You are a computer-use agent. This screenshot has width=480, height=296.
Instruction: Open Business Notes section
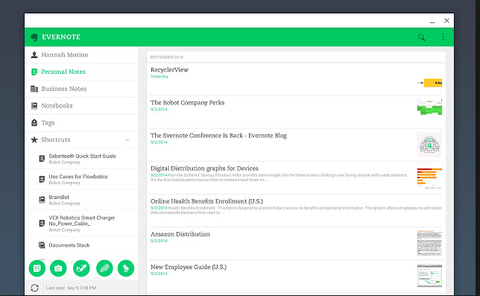point(82,89)
